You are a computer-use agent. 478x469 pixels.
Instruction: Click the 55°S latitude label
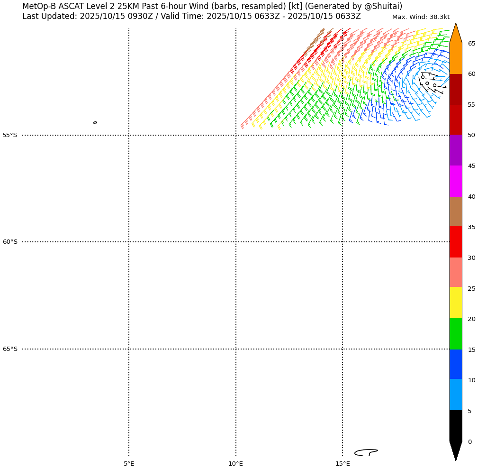point(10,135)
